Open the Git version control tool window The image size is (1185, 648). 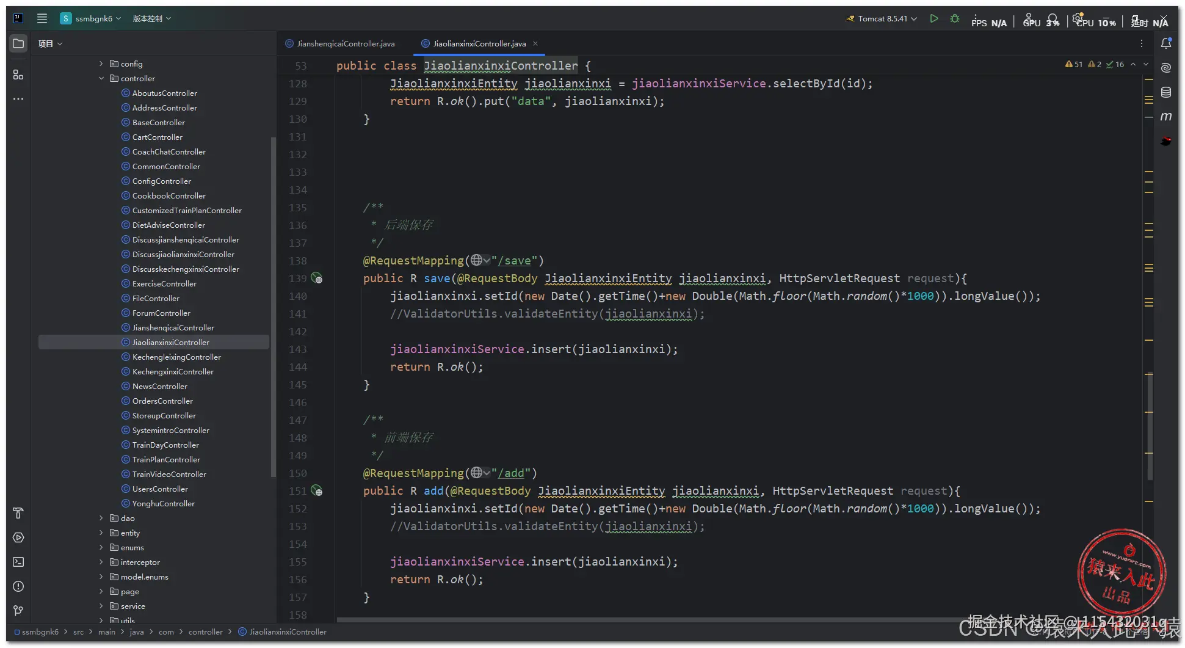pyautogui.click(x=18, y=611)
